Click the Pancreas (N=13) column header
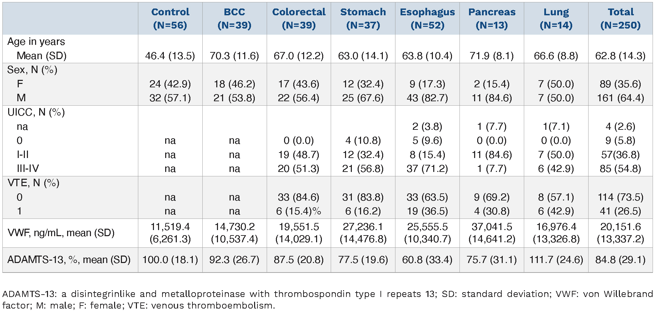656x315 pixels. [x=492, y=18]
